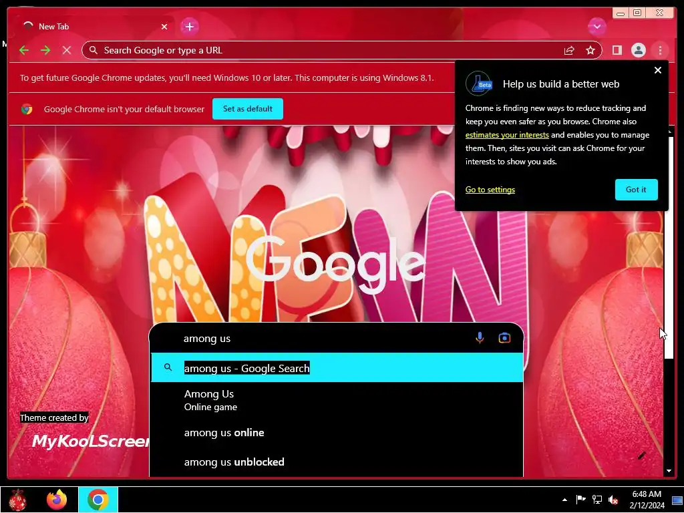Open the side panel icon
This screenshot has height=513, width=684.
617,51
